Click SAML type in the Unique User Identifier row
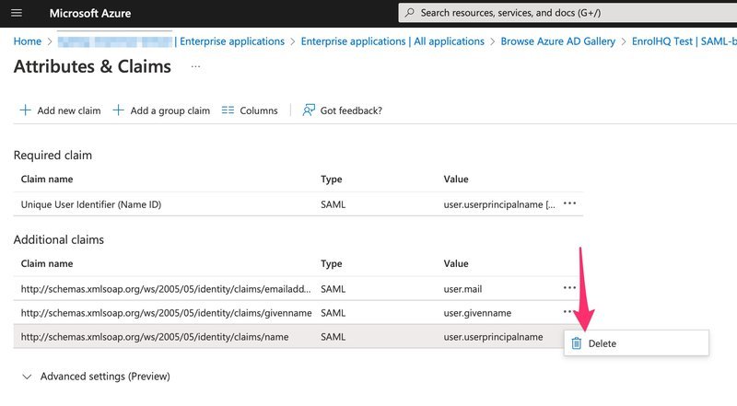 [333, 204]
